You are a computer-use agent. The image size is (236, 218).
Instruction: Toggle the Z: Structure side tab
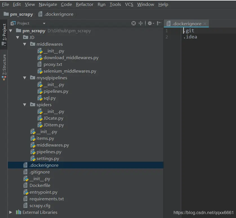pyautogui.click(x=4, y=67)
